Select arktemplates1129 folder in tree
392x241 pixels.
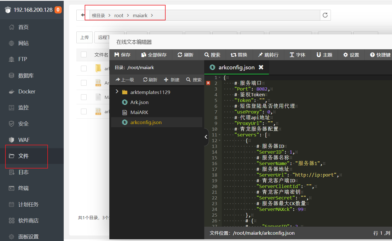150,92
